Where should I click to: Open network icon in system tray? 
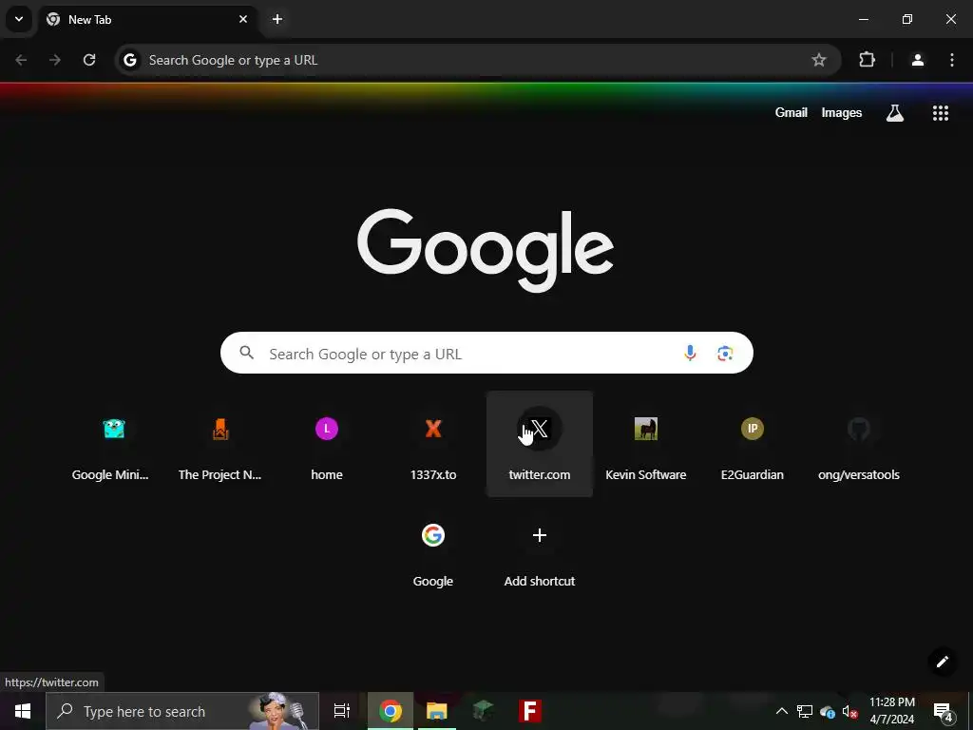(x=805, y=711)
